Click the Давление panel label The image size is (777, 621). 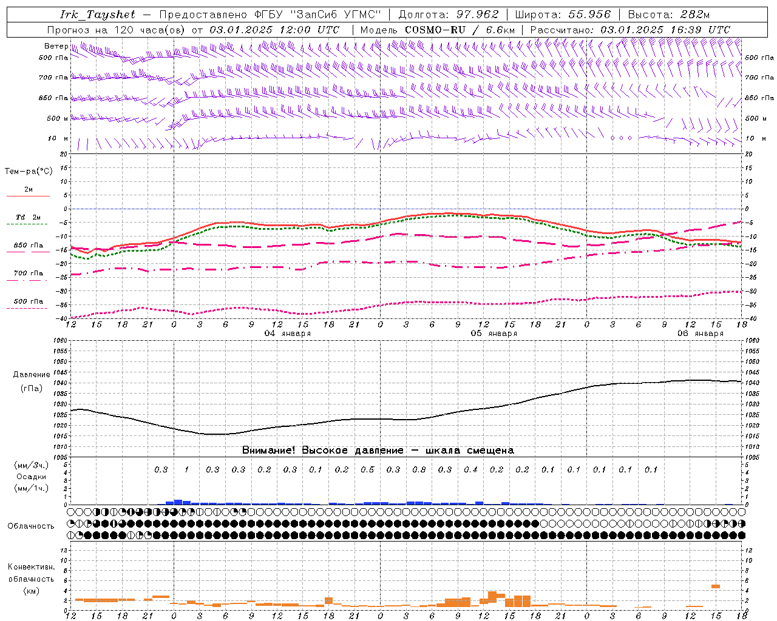pyautogui.click(x=32, y=375)
